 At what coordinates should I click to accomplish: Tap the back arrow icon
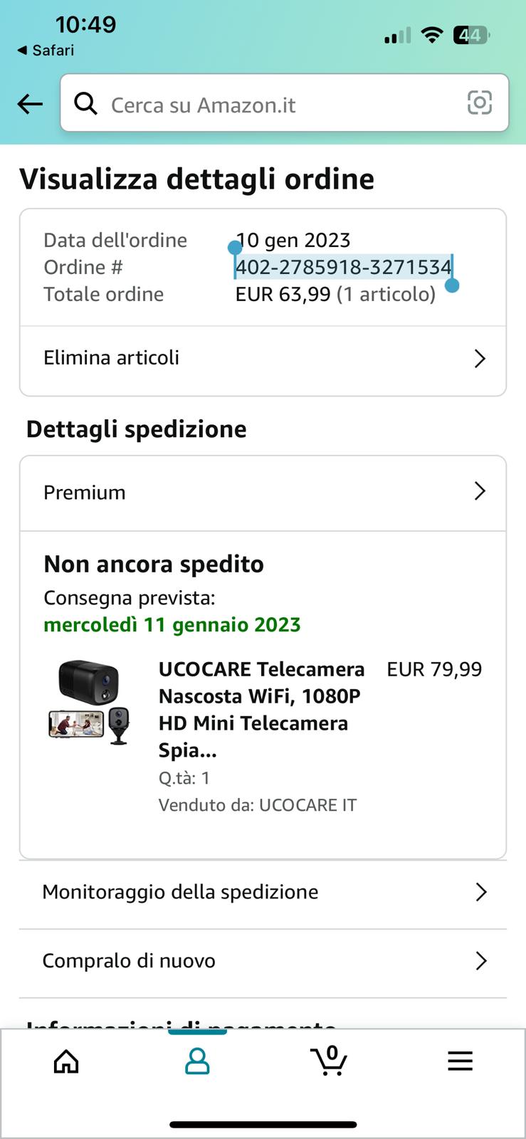point(30,105)
